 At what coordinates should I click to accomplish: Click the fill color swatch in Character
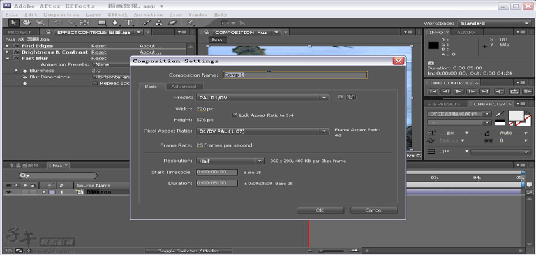tap(516, 116)
